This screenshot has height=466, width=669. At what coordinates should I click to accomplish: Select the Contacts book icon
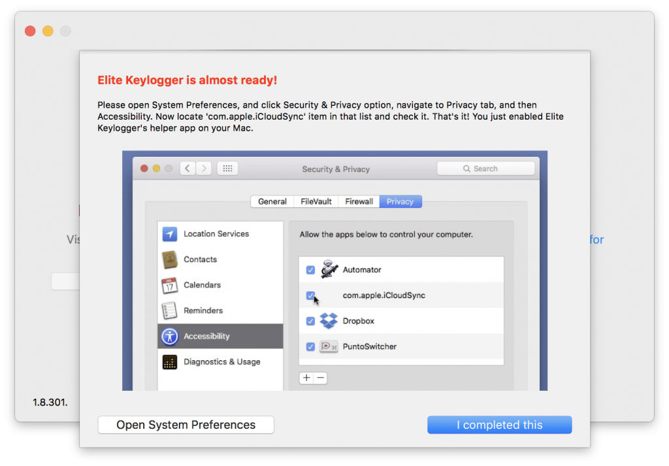point(170,259)
